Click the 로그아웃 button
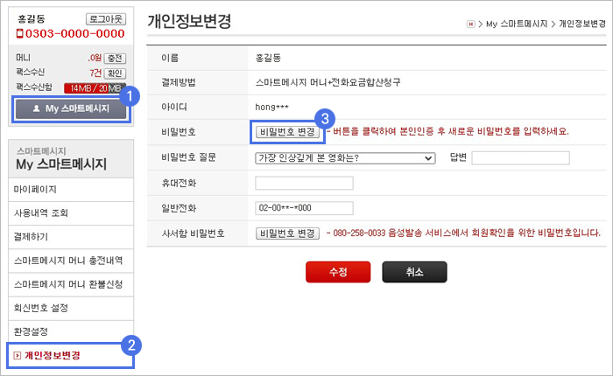Image resolution: width=613 pixels, height=376 pixels. tap(106, 18)
